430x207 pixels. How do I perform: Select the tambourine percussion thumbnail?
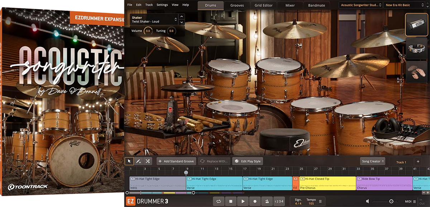(416, 48)
